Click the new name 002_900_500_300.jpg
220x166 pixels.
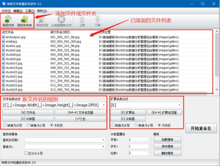(66, 41)
